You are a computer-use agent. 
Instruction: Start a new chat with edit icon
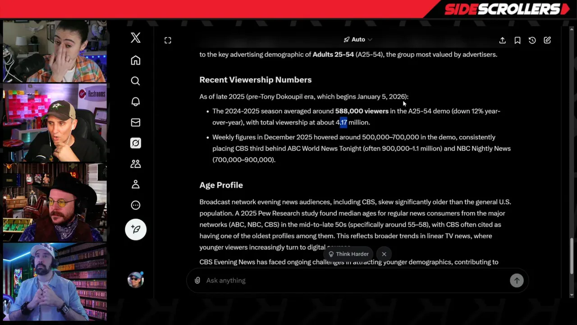(x=547, y=40)
